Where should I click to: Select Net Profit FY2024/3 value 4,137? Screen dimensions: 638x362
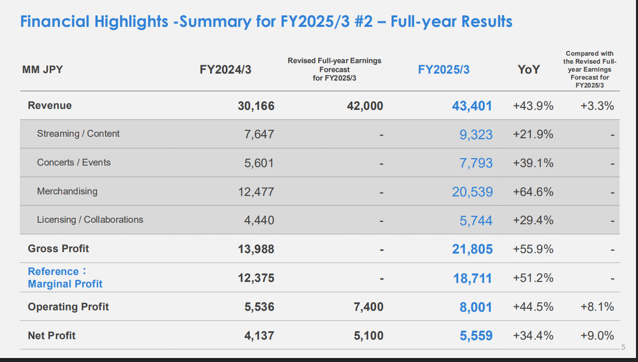coord(259,336)
